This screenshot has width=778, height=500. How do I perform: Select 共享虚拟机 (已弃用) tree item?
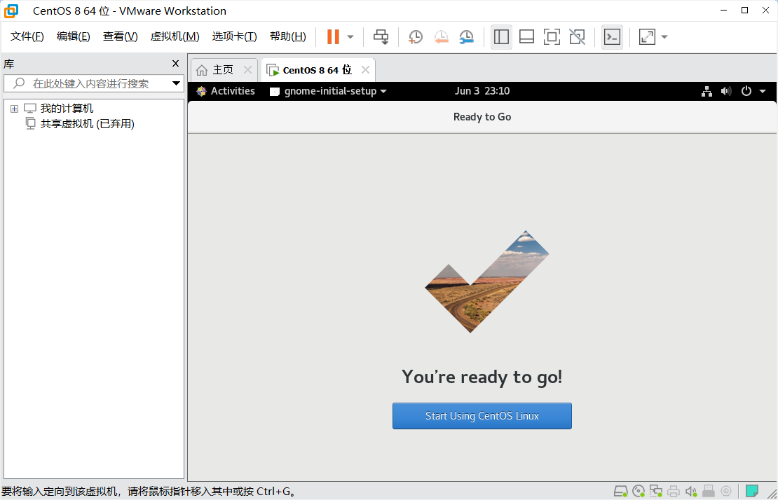tap(88, 123)
